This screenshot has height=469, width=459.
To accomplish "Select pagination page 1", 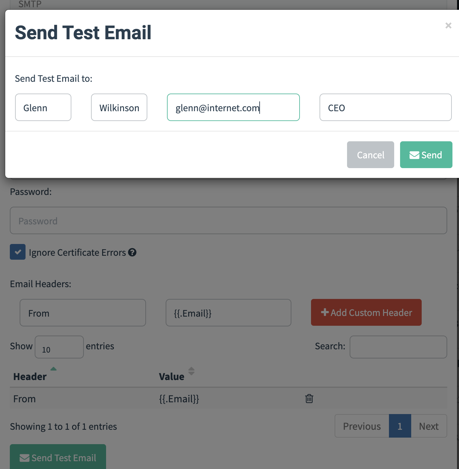I will coord(400,426).
